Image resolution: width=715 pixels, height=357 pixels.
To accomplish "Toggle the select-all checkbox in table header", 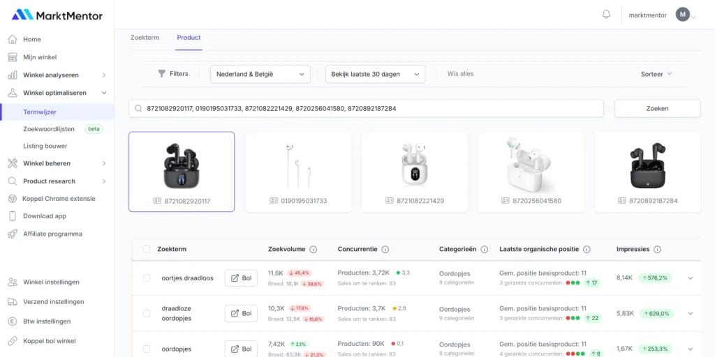I will tap(147, 249).
